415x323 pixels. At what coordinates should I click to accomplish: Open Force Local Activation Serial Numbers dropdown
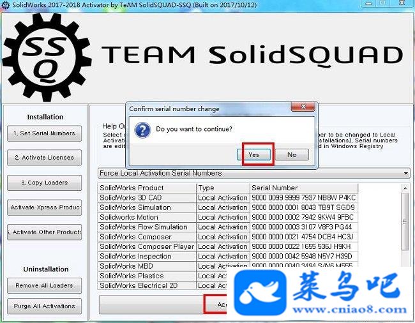tap(254, 173)
